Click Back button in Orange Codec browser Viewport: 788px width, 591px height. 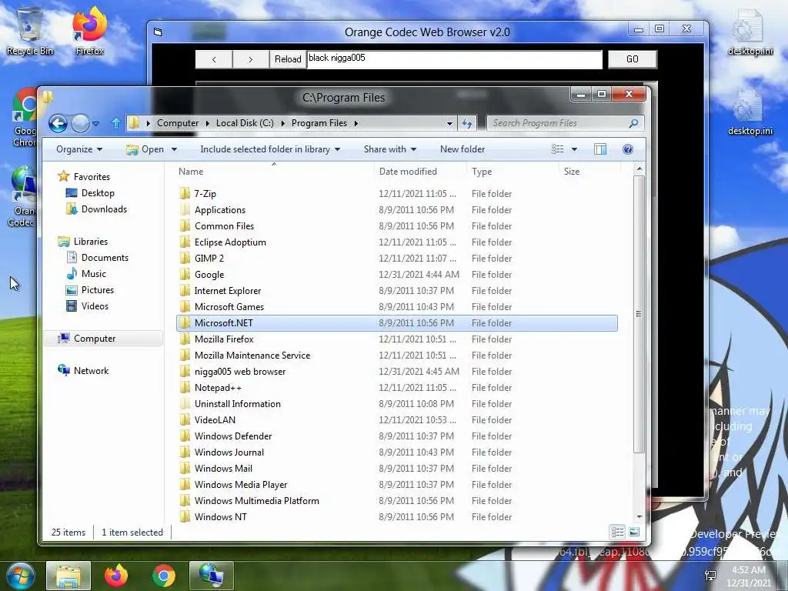pyautogui.click(x=214, y=59)
